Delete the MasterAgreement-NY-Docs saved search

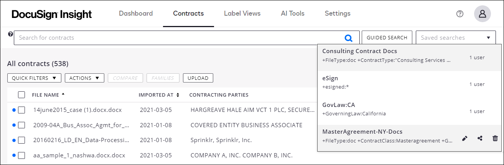tap(495, 138)
